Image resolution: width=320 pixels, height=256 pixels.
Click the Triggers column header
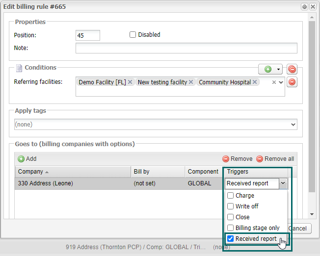256,172
